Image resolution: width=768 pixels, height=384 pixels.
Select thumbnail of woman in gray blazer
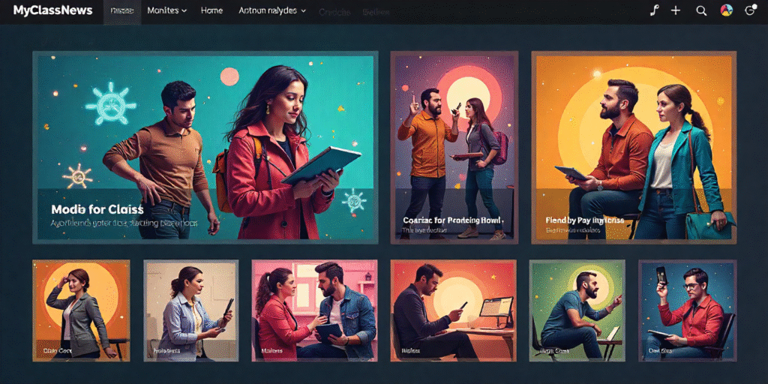click(81, 310)
